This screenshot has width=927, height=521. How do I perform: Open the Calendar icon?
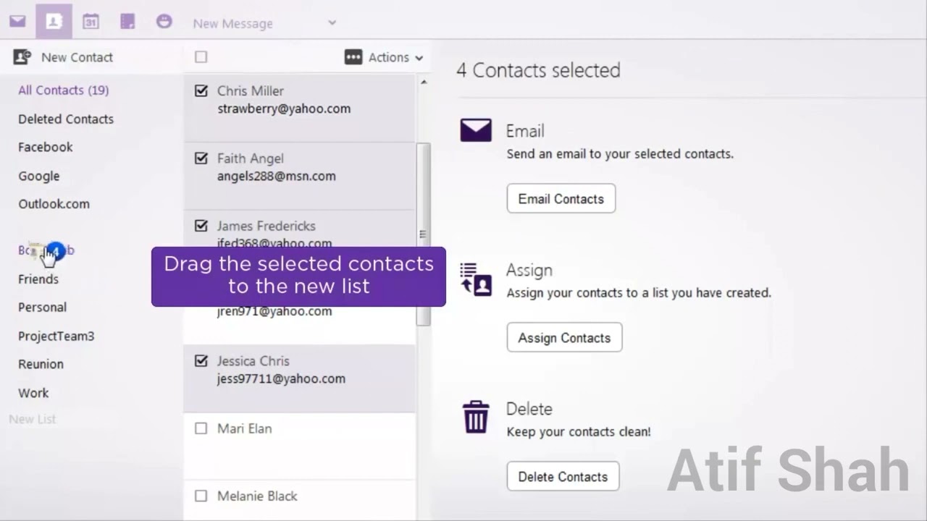click(91, 21)
